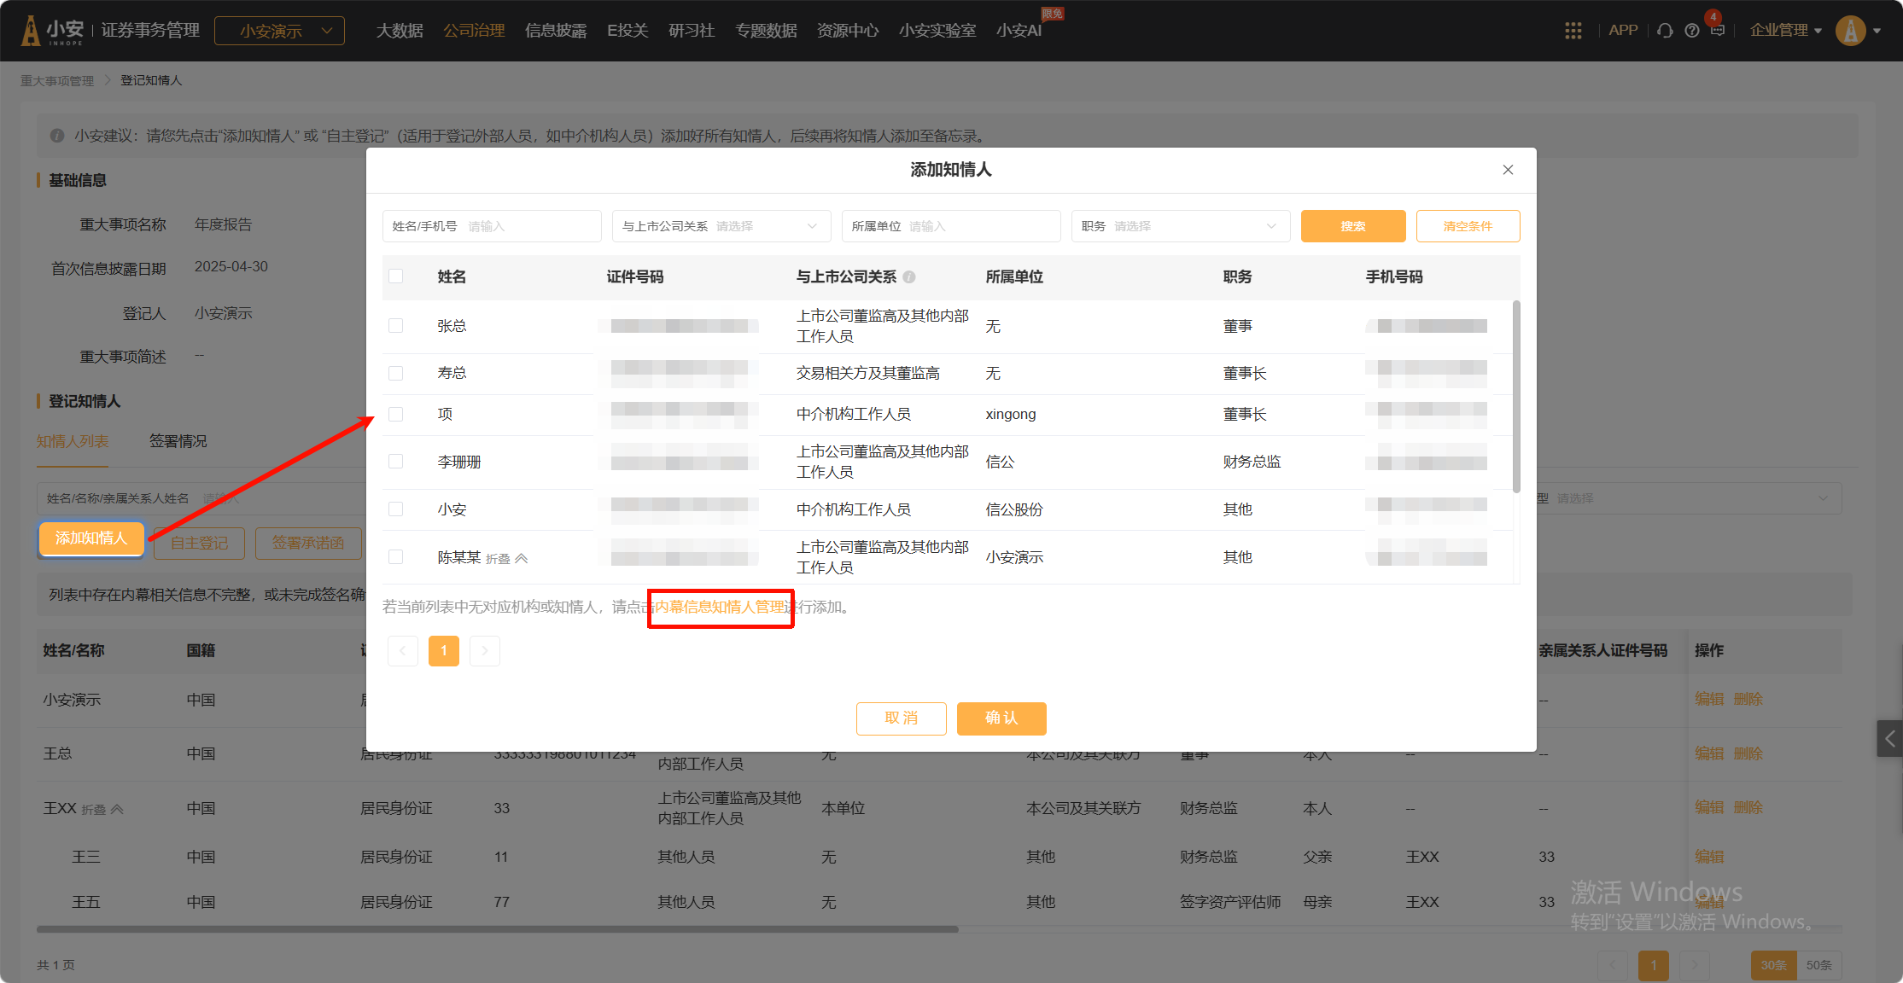Screen dimensions: 1903x983
Task: Click the customer service headset icon
Action: pos(1664,31)
